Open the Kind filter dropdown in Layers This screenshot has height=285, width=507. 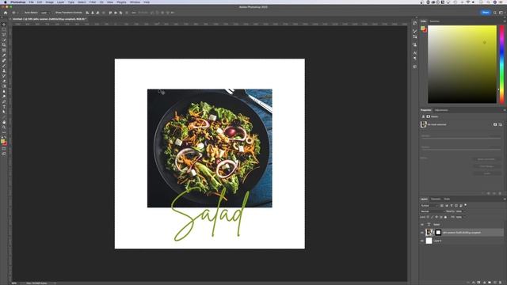[x=429, y=206]
